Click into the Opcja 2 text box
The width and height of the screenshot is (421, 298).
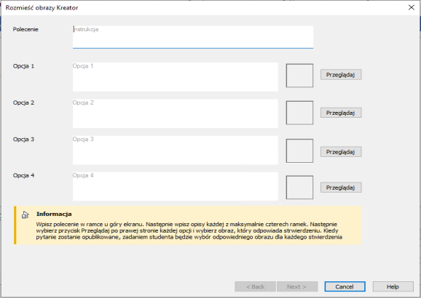coord(176,113)
